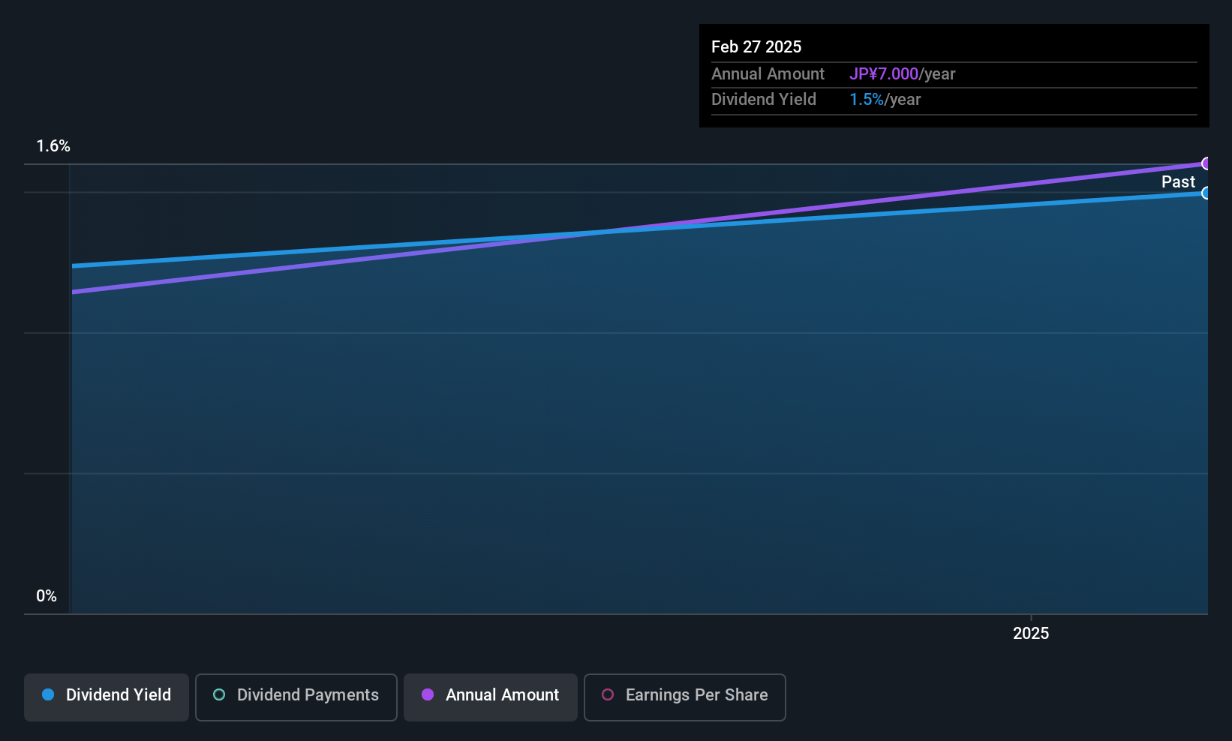
Task: Click the blue Dividend Yield endpoint marker
Action: point(1206,193)
